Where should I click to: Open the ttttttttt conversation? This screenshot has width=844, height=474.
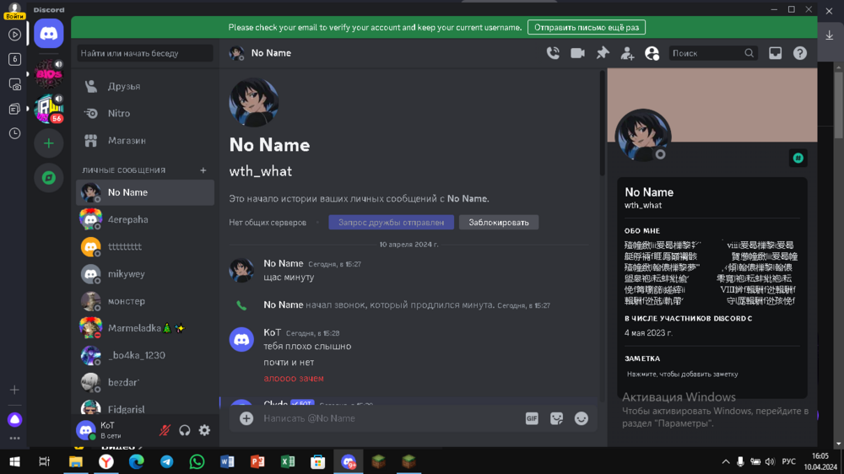(145, 246)
